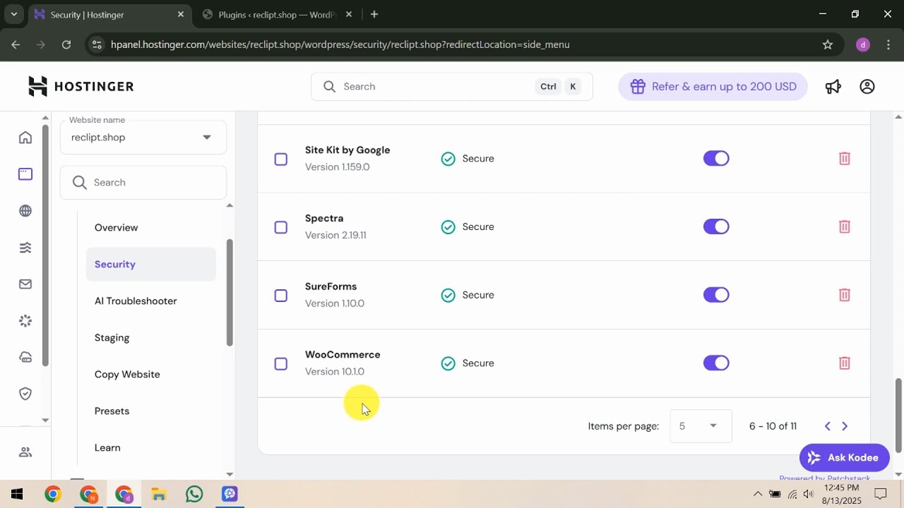This screenshot has height=508, width=904.
Task: Open the Domains globe icon in rail
Action: (25, 211)
